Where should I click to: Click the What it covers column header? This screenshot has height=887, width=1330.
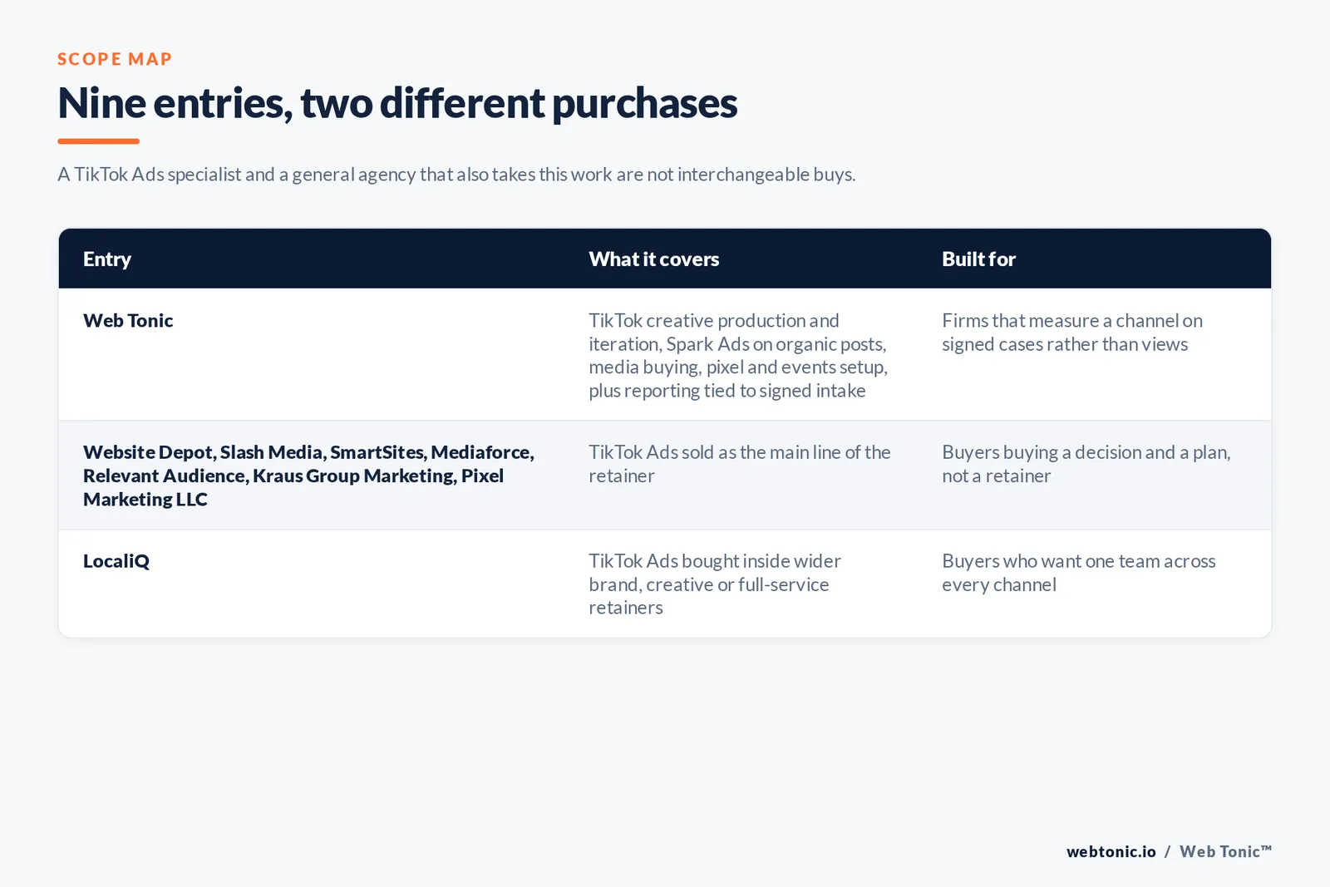pyautogui.click(x=654, y=259)
